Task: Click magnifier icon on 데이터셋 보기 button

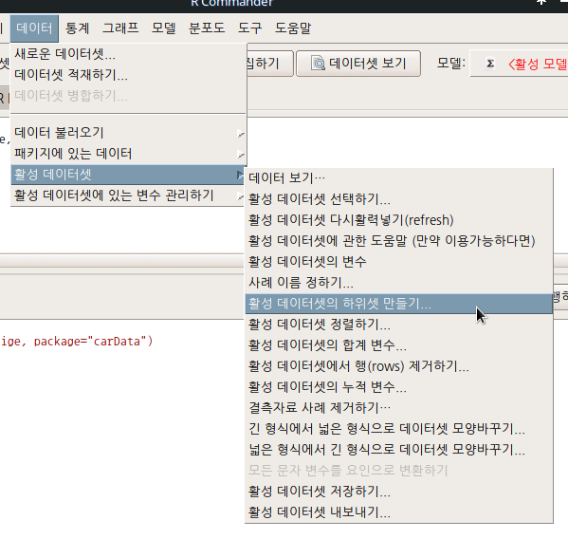Action: pos(318,64)
